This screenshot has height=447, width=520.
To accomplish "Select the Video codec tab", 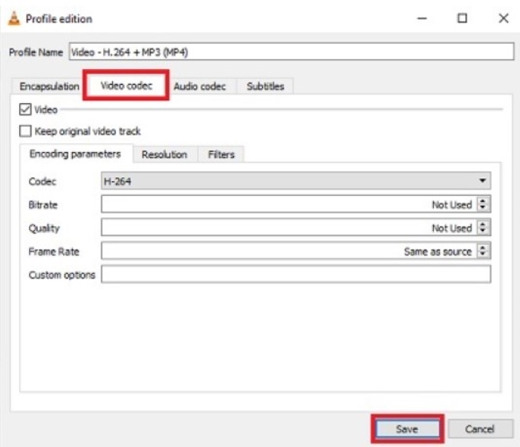I will (126, 85).
